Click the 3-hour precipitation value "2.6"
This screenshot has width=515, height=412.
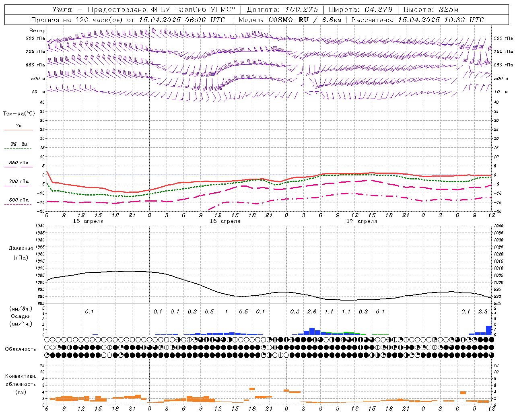[x=311, y=311]
